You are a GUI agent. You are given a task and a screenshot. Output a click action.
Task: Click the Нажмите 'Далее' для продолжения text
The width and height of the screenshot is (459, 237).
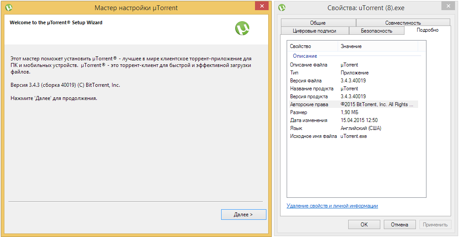[54, 98]
